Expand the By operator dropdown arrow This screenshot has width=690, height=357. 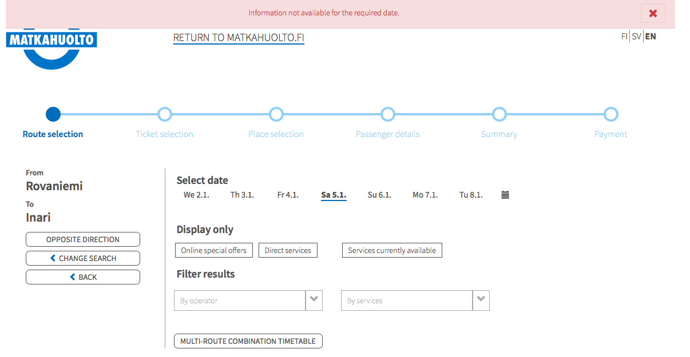[x=314, y=300]
